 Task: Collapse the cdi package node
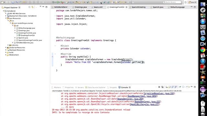tap(13, 26)
